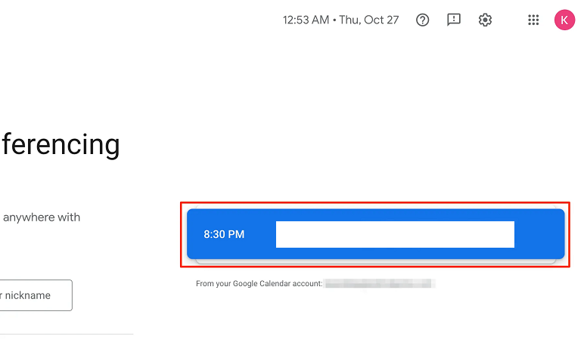Image resolution: width=587 pixels, height=364 pixels.
Task: Open the Google apps grid
Action: [x=533, y=20]
